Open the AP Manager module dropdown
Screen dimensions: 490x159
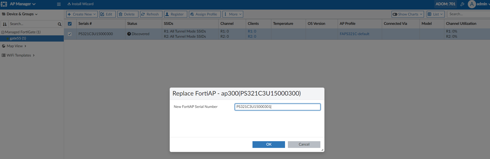pyautogui.click(x=23, y=4)
